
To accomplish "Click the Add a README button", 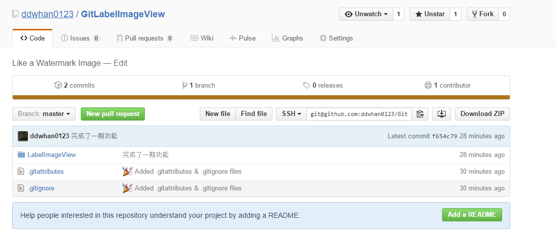I will [x=472, y=215].
